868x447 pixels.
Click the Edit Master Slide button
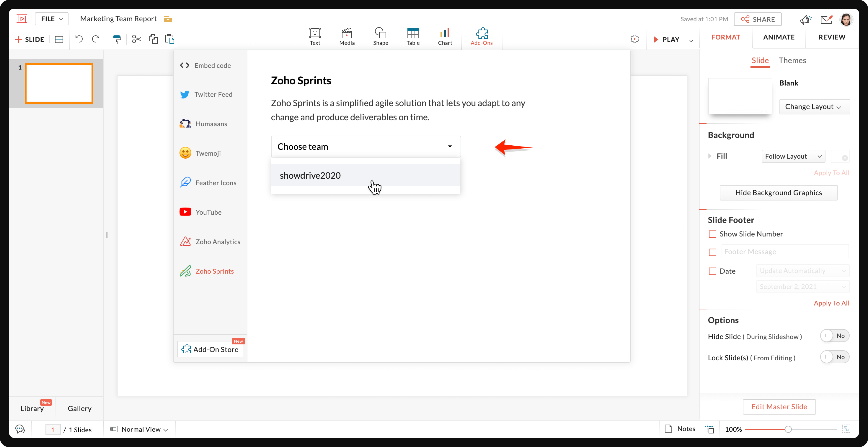point(779,407)
